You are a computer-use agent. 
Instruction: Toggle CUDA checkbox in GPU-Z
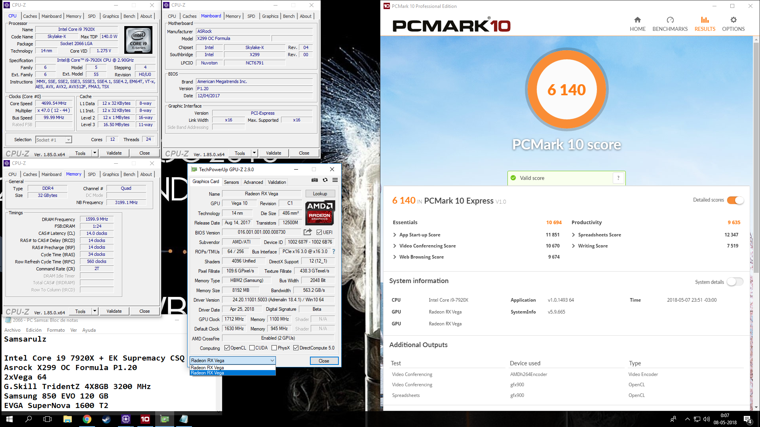click(252, 348)
